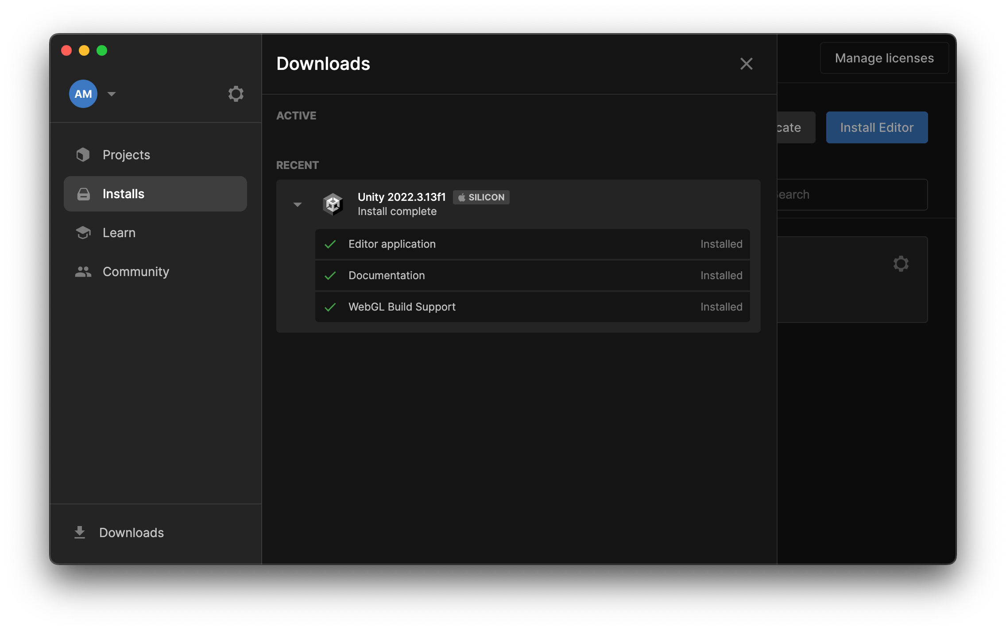The width and height of the screenshot is (1006, 630).
Task: Click the Unity cube icon for version 2022.3.13f1
Action: 333,204
